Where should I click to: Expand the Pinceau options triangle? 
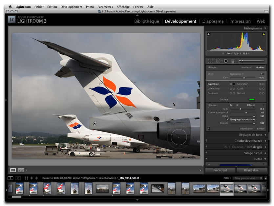(263, 105)
